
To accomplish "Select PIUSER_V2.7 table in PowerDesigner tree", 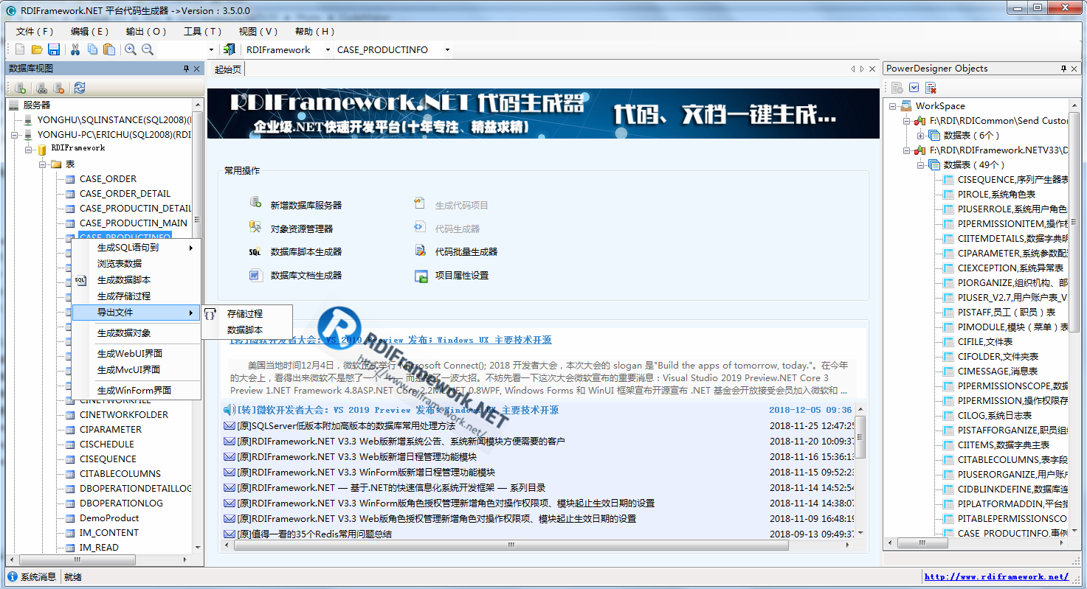I will pos(1012,297).
